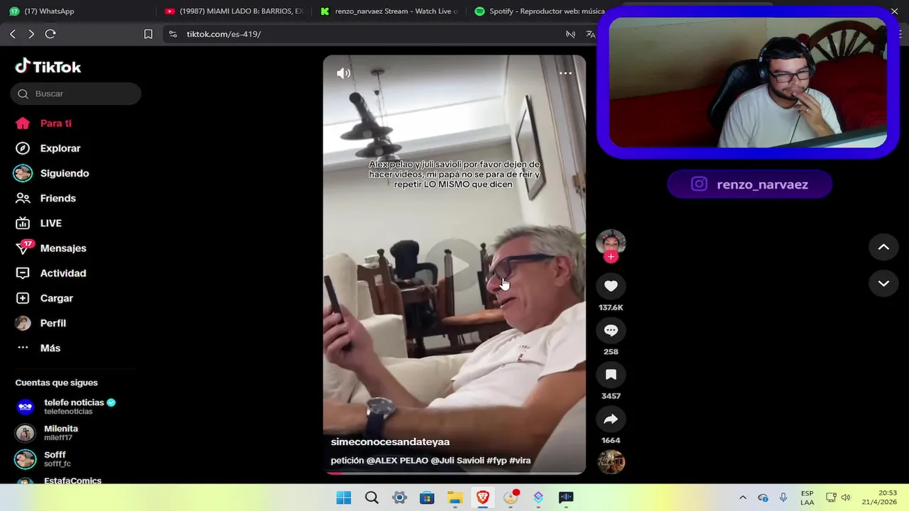Save the video with the bookmark icon
The image size is (909, 511).
611,375
